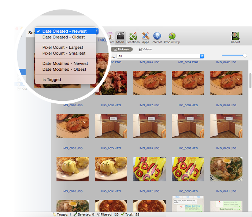Screen dimensions: 252x217
Task: Choose Date Modified - Oldest sort option
Action: (x=65, y=69)
